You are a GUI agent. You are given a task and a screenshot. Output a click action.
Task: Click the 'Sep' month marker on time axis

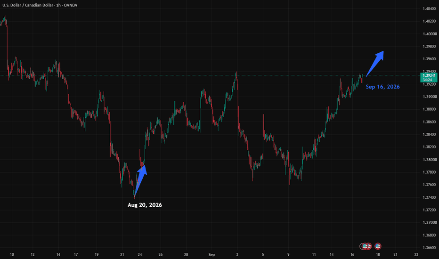point(211,254)
